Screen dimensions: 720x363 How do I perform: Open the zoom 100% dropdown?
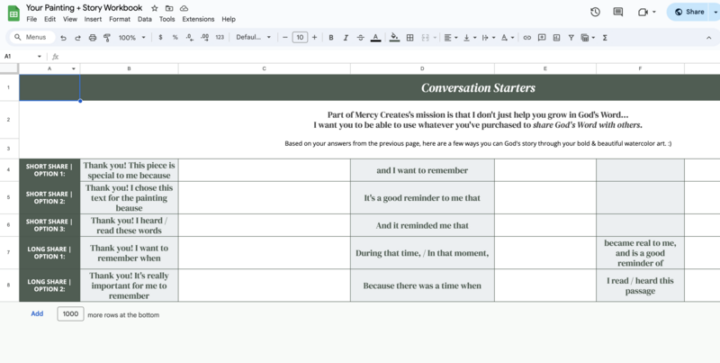pyautogui.click(x=131, y=38)
